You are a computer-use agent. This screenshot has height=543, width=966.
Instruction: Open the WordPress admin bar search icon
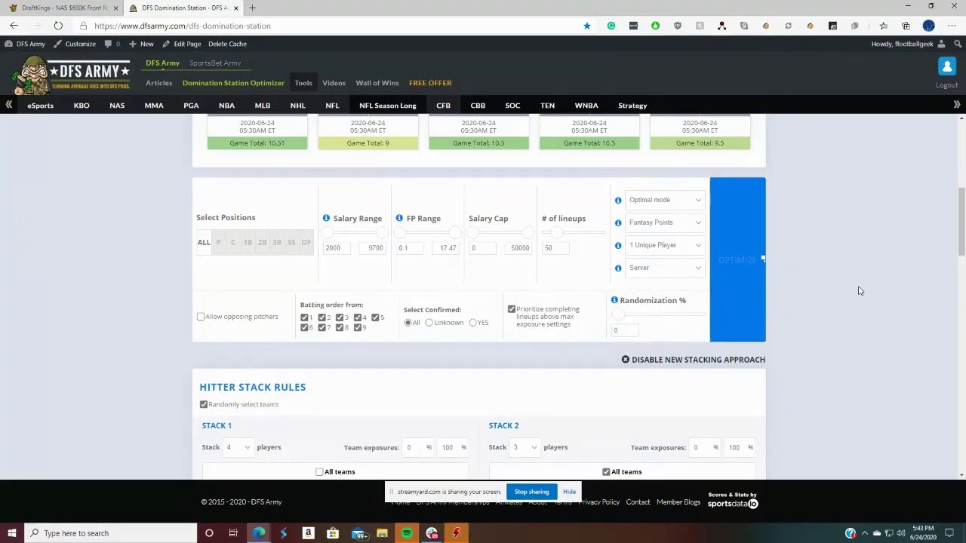point(958,44)
